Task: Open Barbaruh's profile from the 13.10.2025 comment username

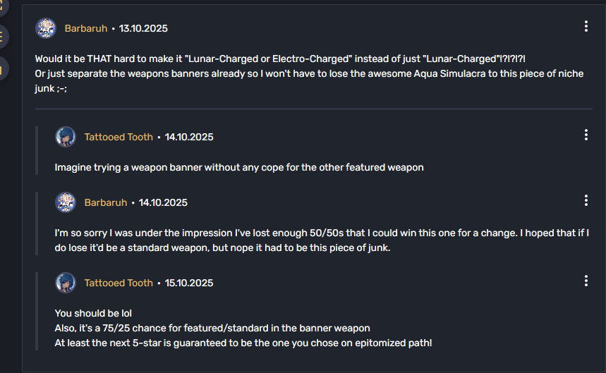Action: pyautogui.click(x=86, y=29)
